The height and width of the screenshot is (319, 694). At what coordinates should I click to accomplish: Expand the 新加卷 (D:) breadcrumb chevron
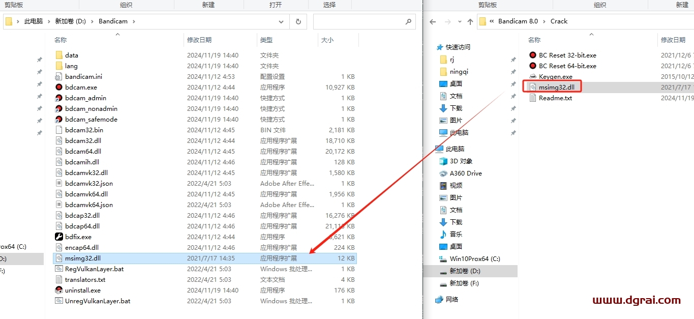[x=92, y=21]
